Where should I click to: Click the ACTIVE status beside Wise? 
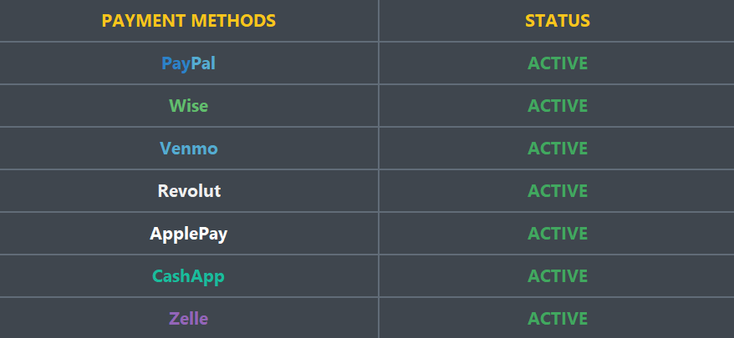coord(558,106)
